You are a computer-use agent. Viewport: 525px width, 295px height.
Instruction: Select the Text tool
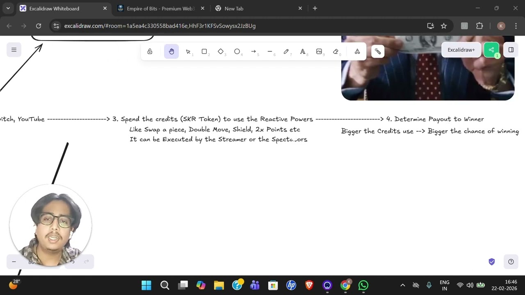point(303,52)
